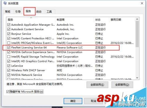This screenshot has width=147, height=108.
Task: Click the 乐视网信息技术 manufacturer cell
Action: 74,66
